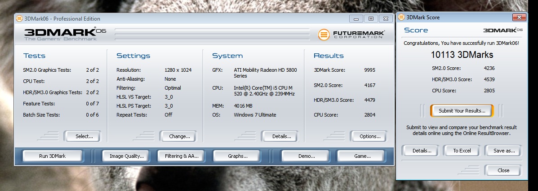Screen dimensions: 538x191
Task: Save result with Save as... button
Action: click(502, 151)
